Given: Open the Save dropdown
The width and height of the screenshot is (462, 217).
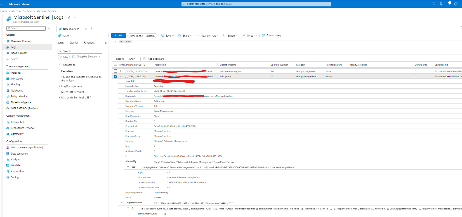Looking at the screenshot, I should [x=168, y=35].
